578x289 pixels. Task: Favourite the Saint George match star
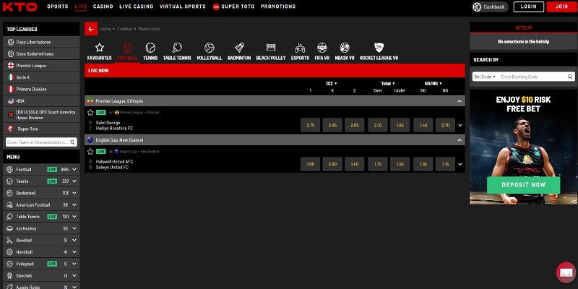pos(90,113)
